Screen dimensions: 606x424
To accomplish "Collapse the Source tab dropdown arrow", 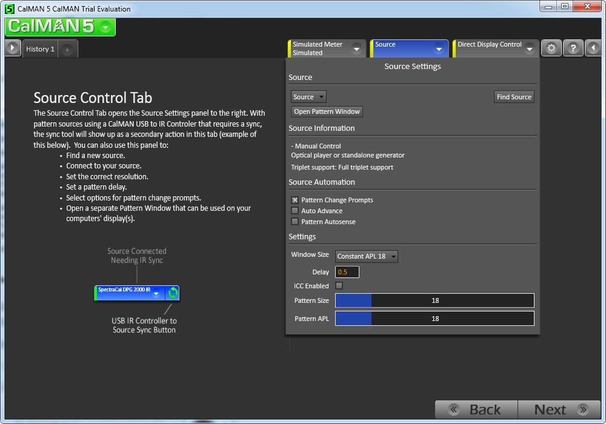I will (439, 49).
